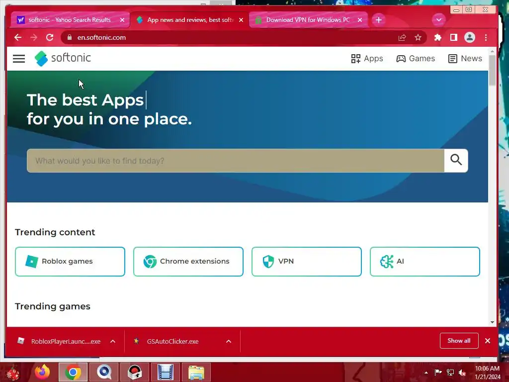The height and width of the screenshot is (382, 509).
Task: Open the Roblox games trending card
Action: point(70,262)
